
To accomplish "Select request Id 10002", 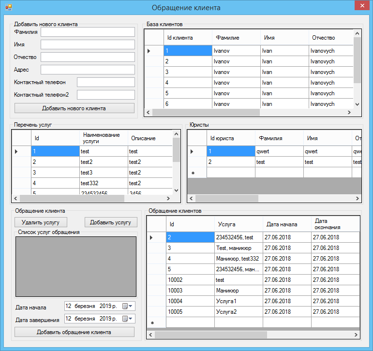I will tap(190, 280).
